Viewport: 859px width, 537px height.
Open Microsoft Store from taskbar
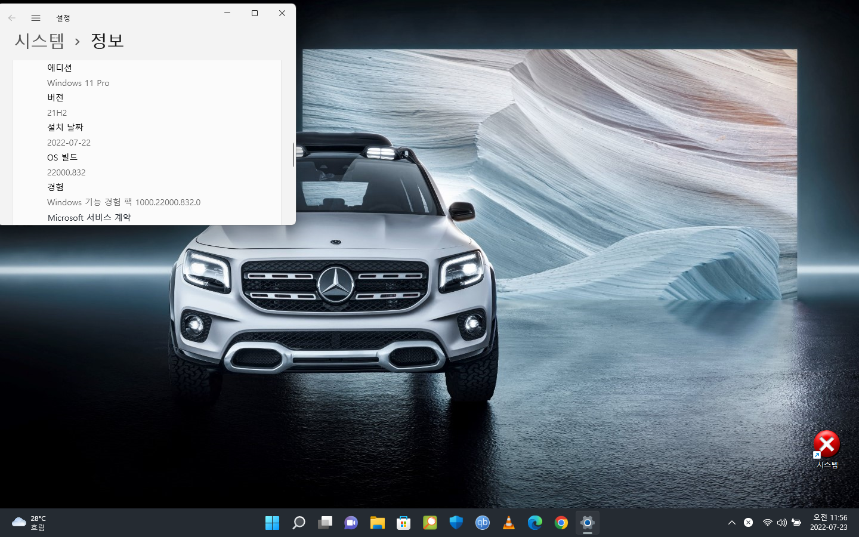pos(404,523)
